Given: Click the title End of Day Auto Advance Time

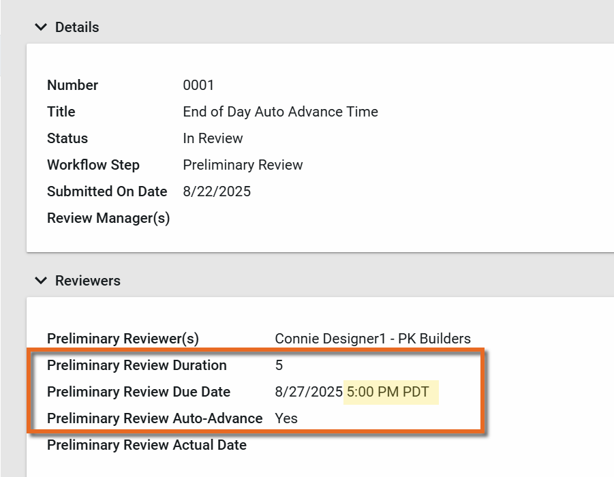Looking at the screenshot, I should click(280, 112).
